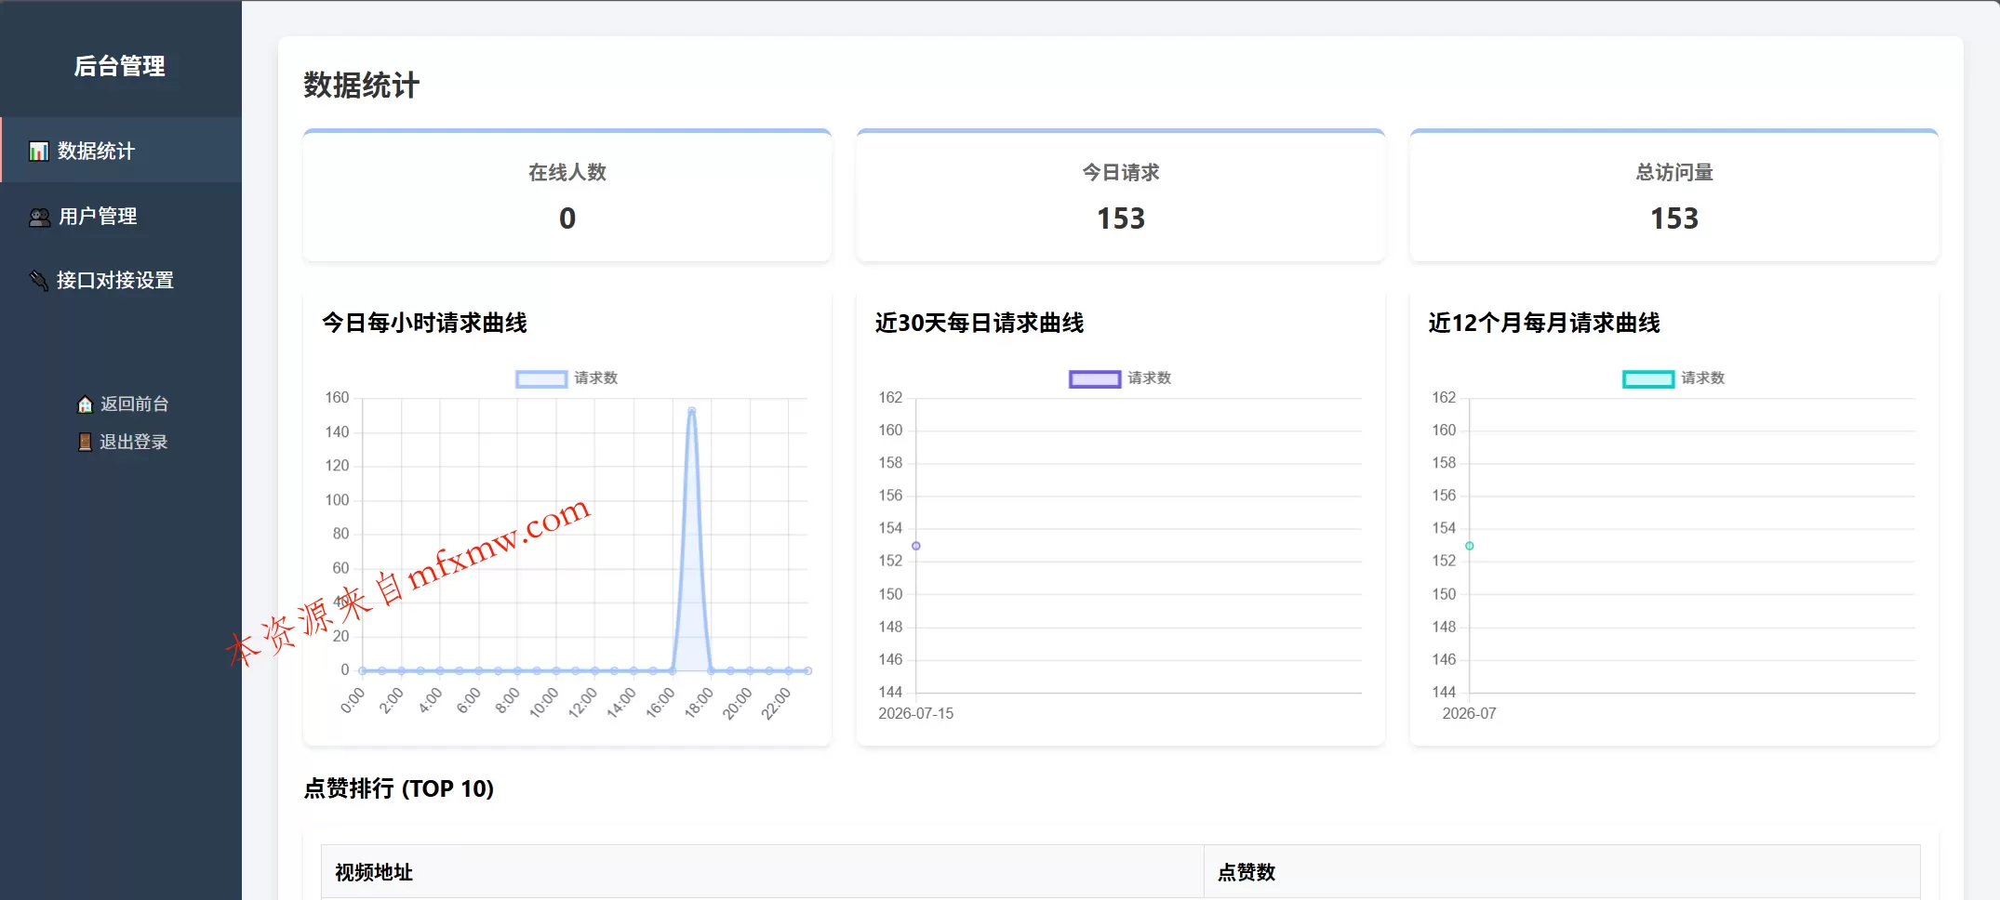Click the 今日请求 stat card

click(x=1121, y=195)
